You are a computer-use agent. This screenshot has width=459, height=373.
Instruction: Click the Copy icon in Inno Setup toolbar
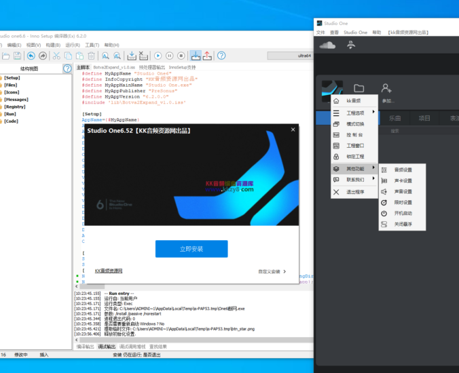tap(68, 56)
